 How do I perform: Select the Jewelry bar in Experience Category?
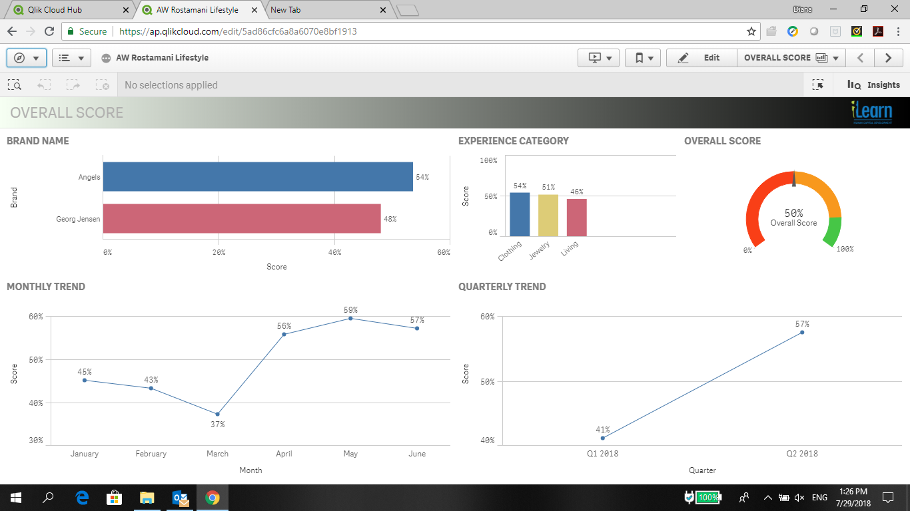coord(548,216)
